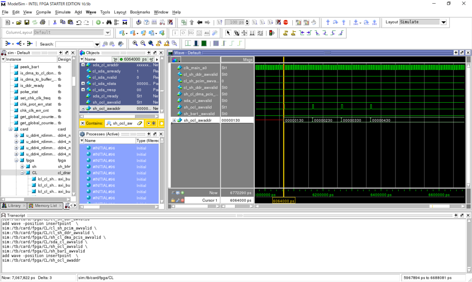Click the Zoom In magnifier icon
Image resolution: width=472 pixels, height=282 pixels.
pos(135,44)
